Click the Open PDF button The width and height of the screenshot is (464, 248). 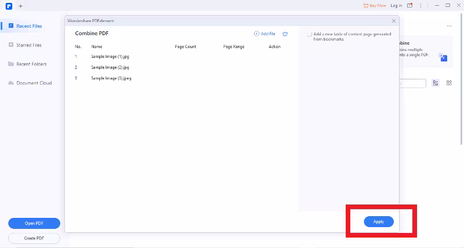pos(34,223)
